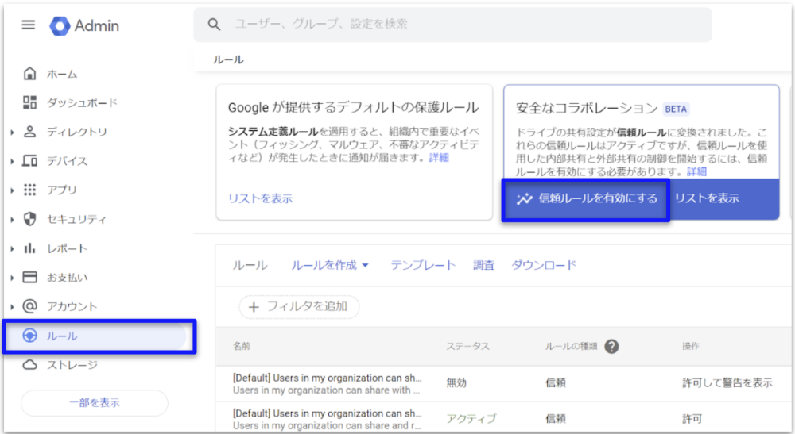795x434 pixels.
Task: Expand the アプリ sidebar section
Action: [12, 190]
